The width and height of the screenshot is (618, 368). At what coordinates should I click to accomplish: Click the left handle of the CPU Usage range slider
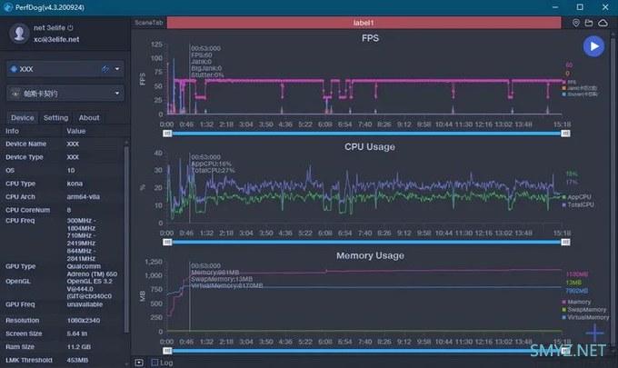click(x=167, y=242)
